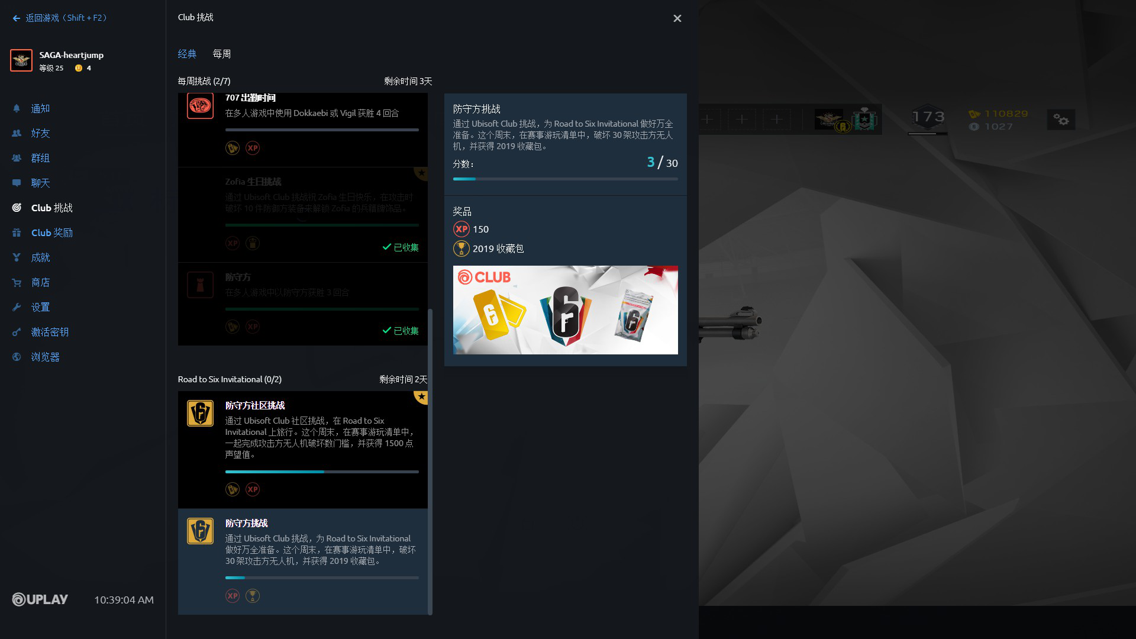Open the Club 奖励 gift icon
The height and width of the screenshot is (639, 1136).
coord(17,233)
